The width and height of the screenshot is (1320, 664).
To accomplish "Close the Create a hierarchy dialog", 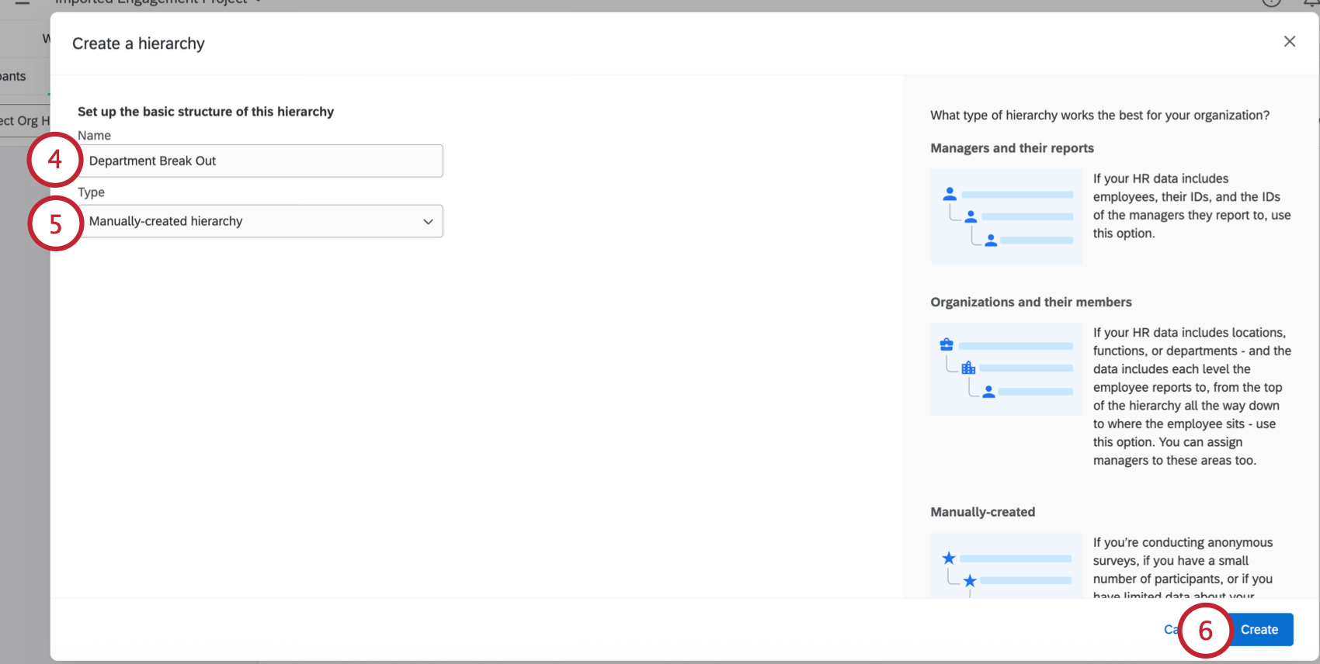I will tap(1290, 42).
